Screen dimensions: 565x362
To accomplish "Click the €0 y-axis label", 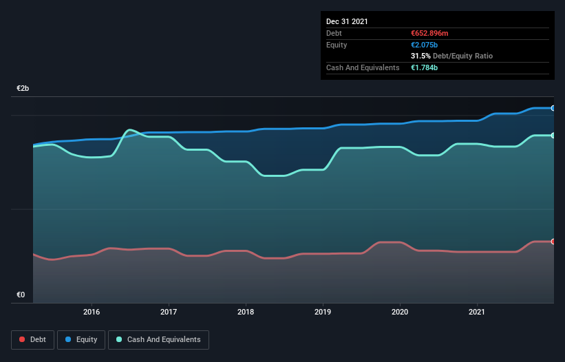I will [x=21, y=295].
